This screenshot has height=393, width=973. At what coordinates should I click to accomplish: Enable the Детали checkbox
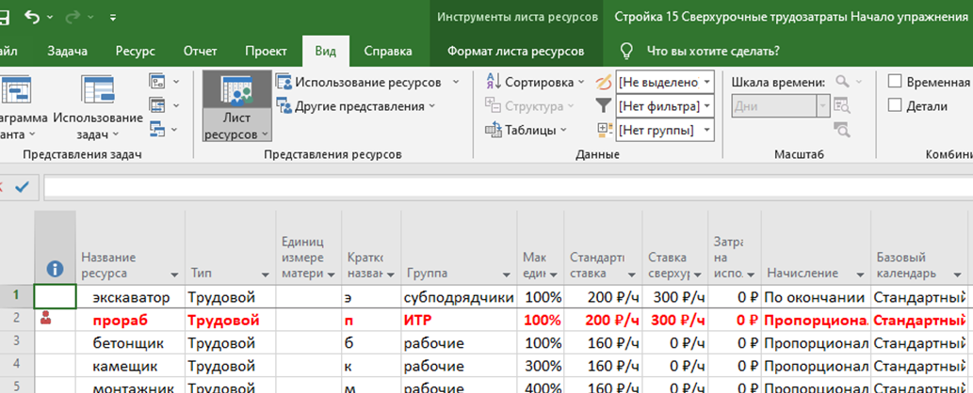click(x=894, y=106)
